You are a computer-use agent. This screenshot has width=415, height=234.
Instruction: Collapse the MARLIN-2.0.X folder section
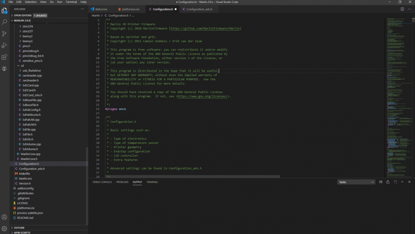coord(22,20)
